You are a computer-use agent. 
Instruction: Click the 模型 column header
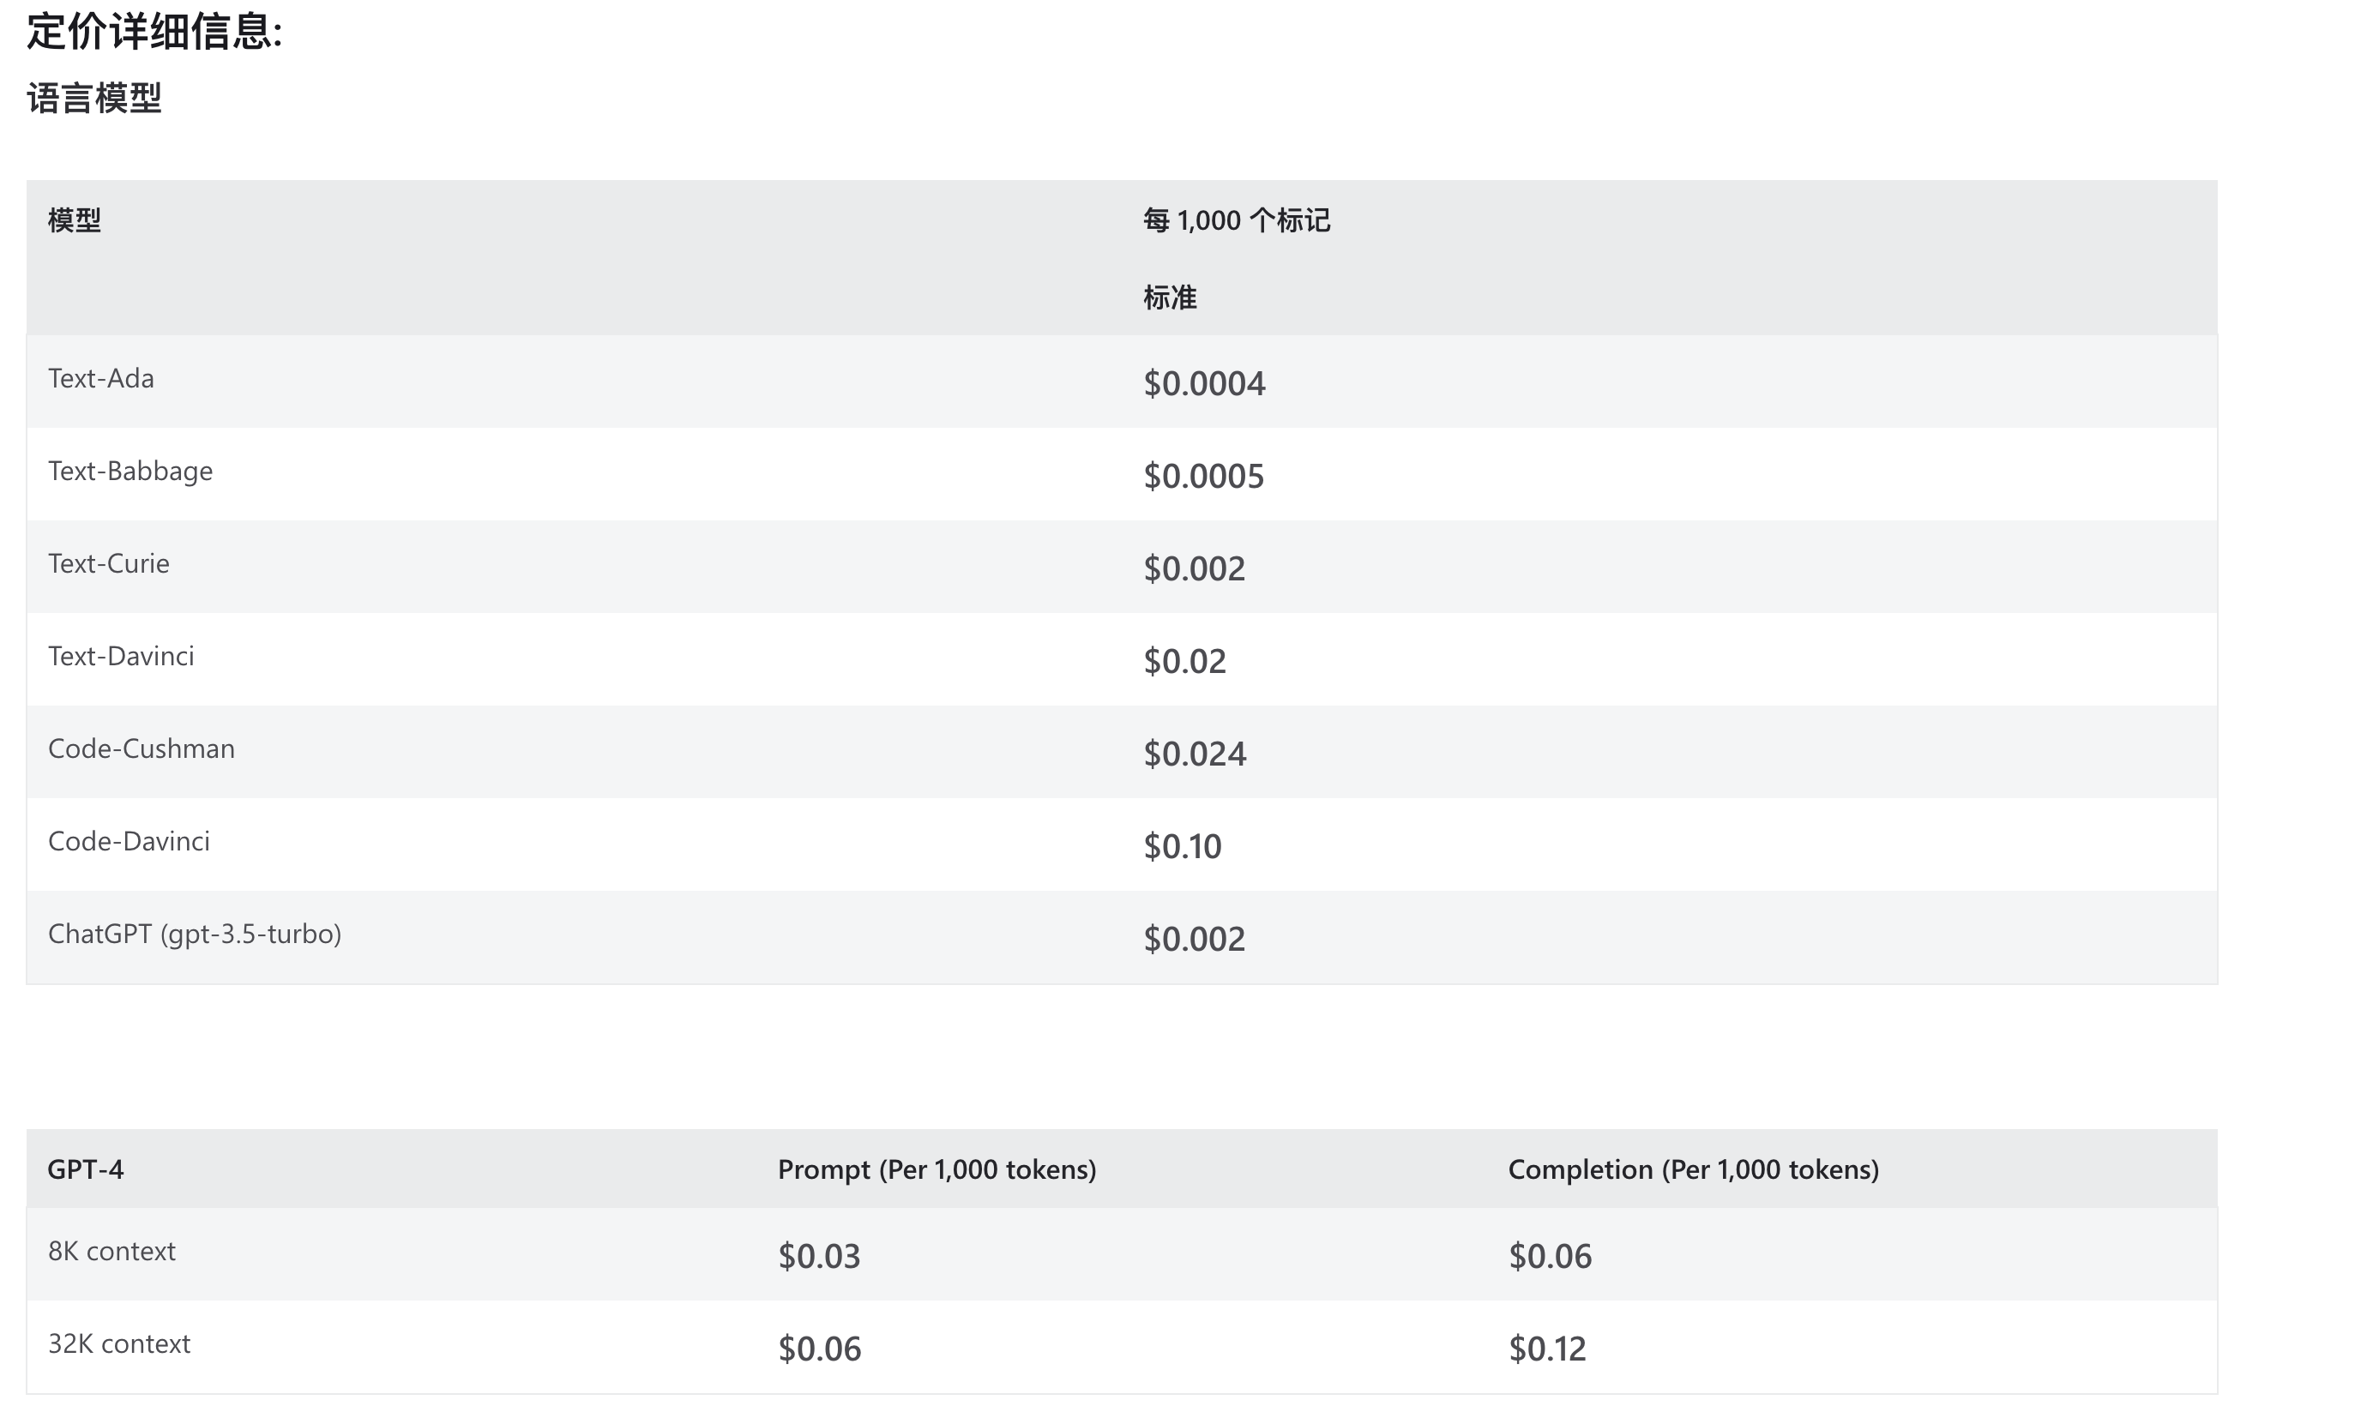(74, 219)
